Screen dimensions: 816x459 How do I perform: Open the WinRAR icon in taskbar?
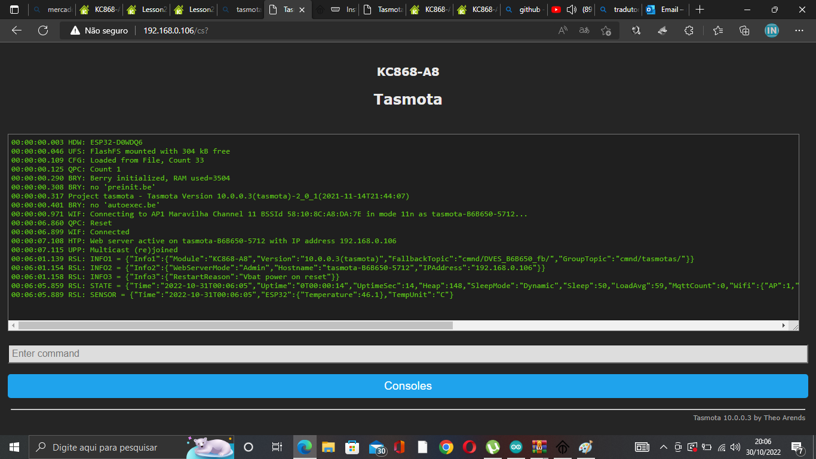539,447
